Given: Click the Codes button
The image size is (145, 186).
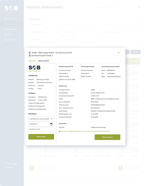Looking at the screenshot, I should point(136,52).
